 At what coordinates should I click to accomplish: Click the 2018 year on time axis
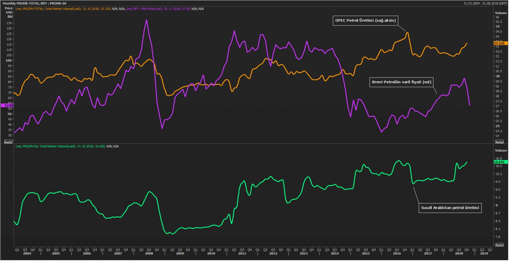[459, 253]
